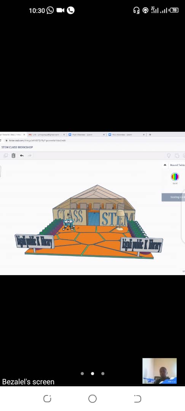Close the Tinkercad browser tab
Viewport: 185px width, 411px height.
[x=24, y=135]
